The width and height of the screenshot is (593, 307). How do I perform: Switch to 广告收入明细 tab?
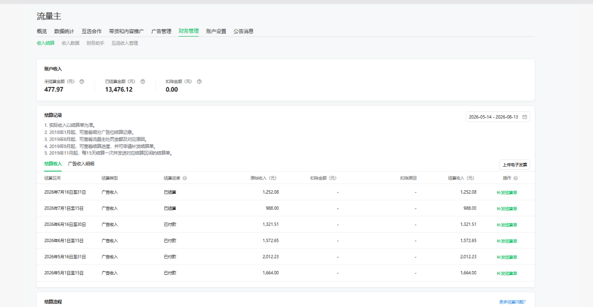click(81, 164)
